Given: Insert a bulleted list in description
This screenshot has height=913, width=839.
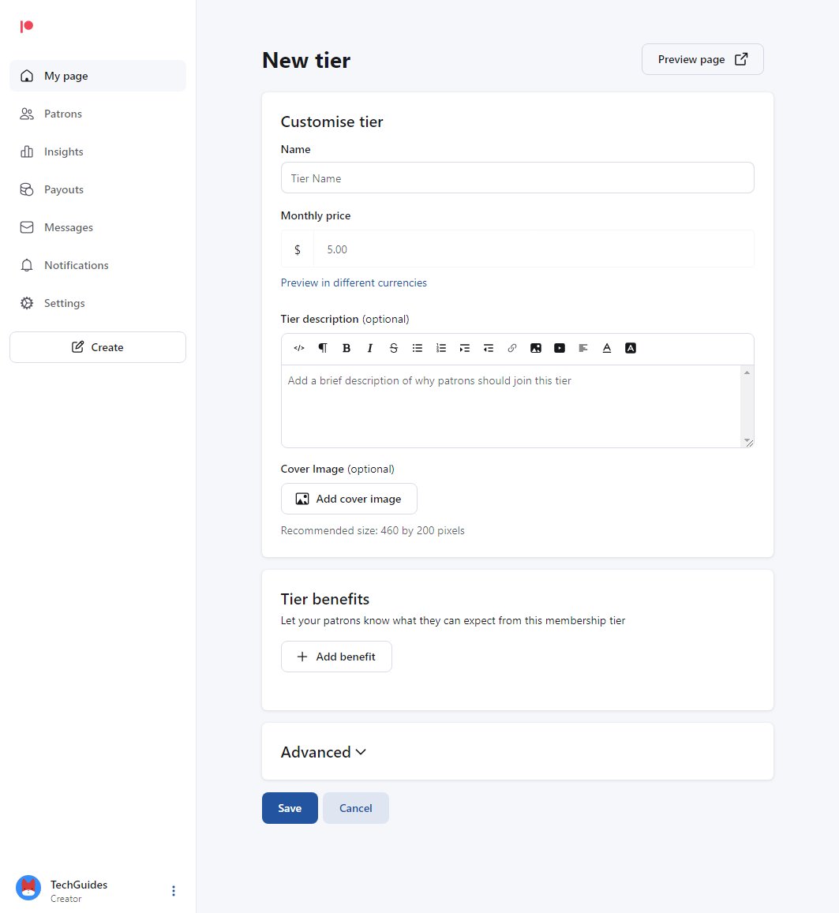Looking at the screenshot, I should point(417,348).
